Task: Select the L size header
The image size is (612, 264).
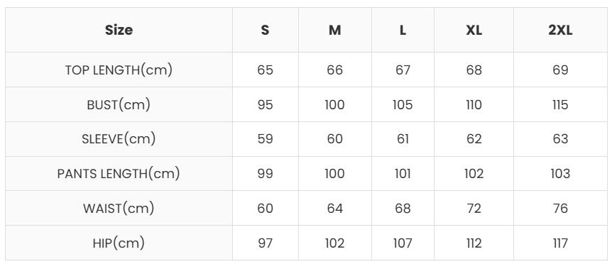Action: pos(403,30)
